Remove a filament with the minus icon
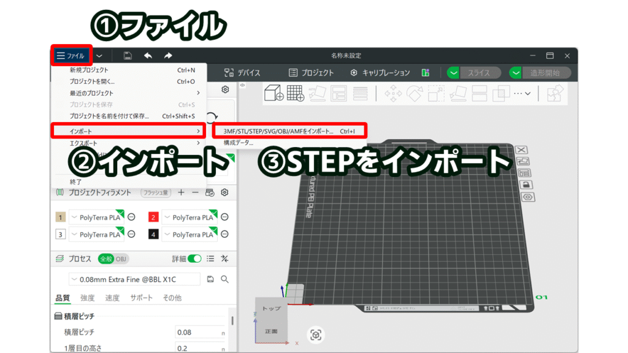The width and height of the screenshot is (628, 353). [x=195, y=192]
